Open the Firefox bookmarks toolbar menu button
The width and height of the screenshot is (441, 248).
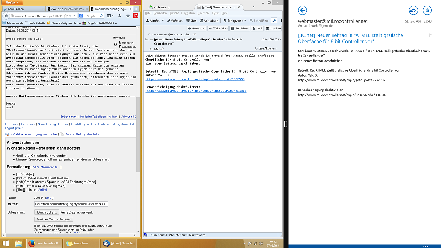tap(110, 16)
